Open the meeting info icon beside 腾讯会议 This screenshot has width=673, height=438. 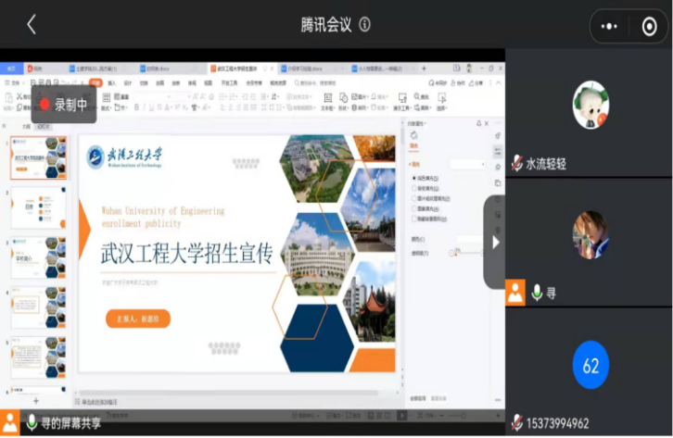tap(364, 25)
